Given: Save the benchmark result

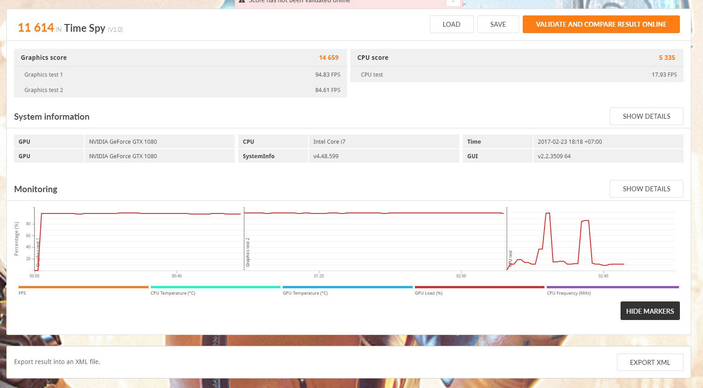Looking at the screenshot, I should 498,24.
